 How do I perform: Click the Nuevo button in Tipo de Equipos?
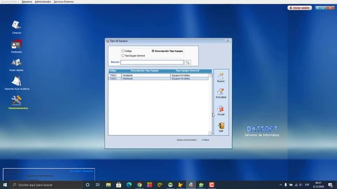pyautogui.click(x=221, y=77)
